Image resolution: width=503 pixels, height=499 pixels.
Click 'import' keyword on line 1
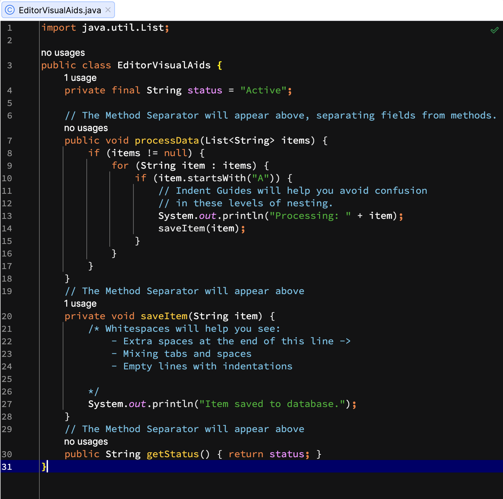click(x=59, y=28)
